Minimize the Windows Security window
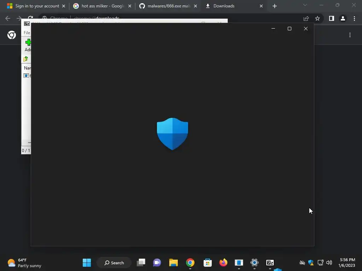Viewport: 362px width, 271px height. tap(273, 29)
